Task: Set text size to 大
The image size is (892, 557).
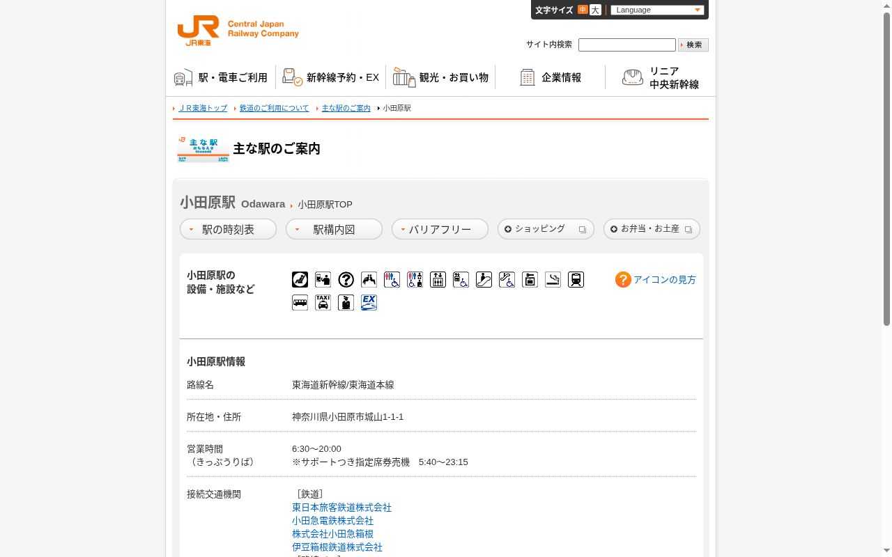Action: (595, 10)
